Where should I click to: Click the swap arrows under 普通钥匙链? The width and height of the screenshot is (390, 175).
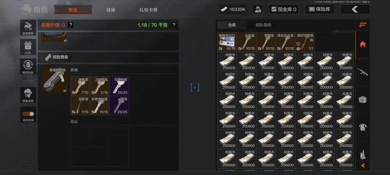65,91
